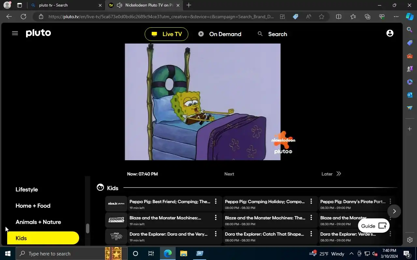Open Edge split screen
This screenshot has height=260, width=417.
pos(338,17)
